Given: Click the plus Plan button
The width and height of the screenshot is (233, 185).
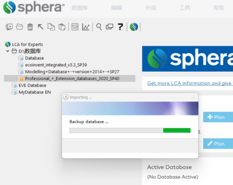Looking at the screenshot, I should [x=218, y=117].
